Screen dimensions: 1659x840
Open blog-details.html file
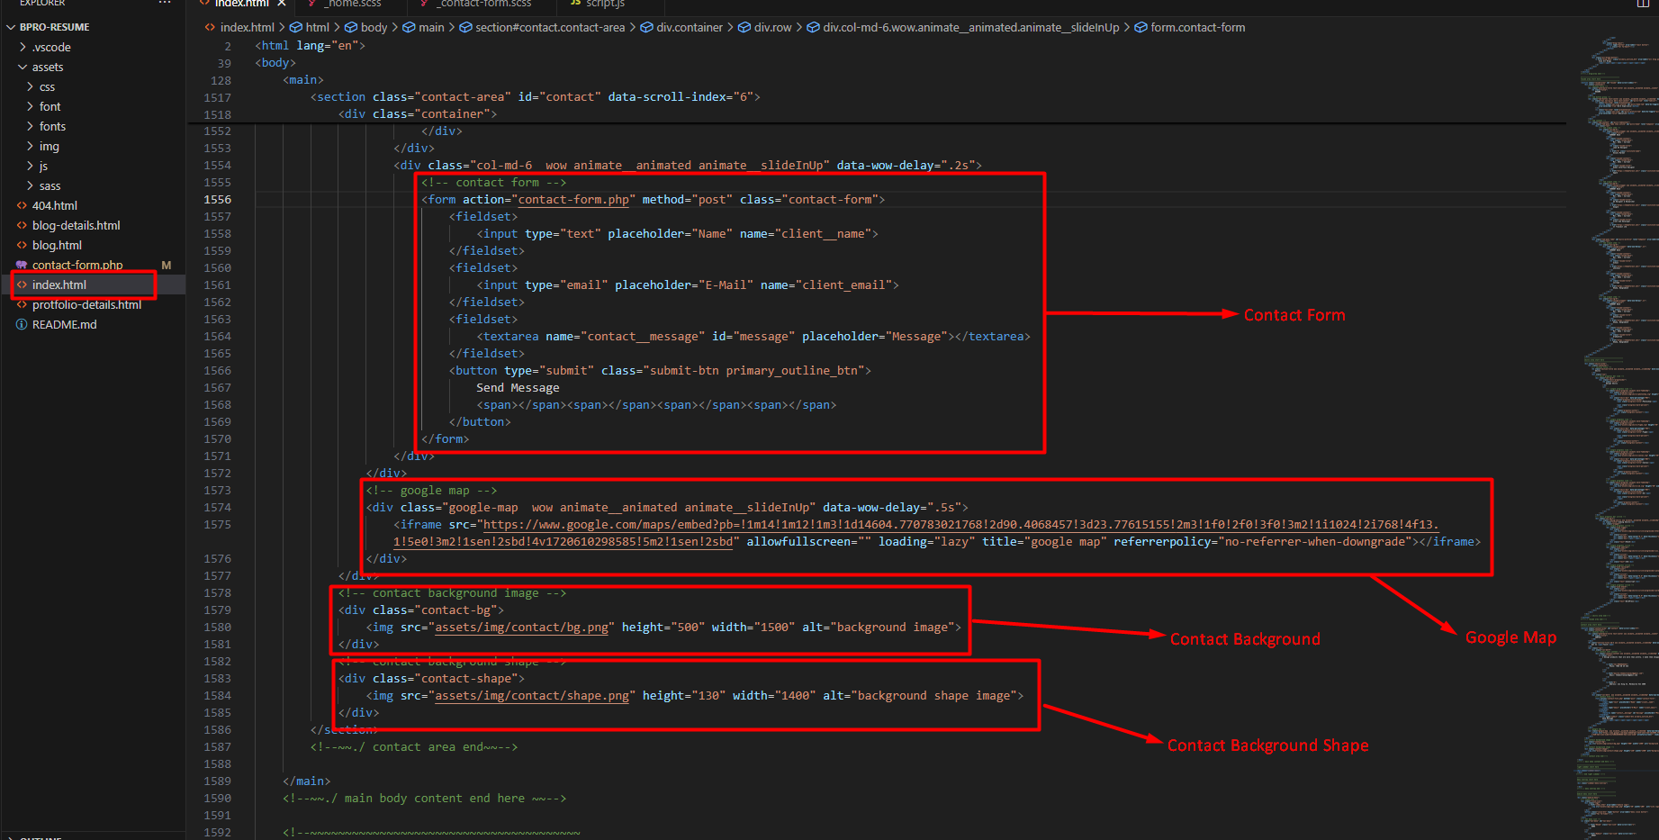tap(76, 225)
